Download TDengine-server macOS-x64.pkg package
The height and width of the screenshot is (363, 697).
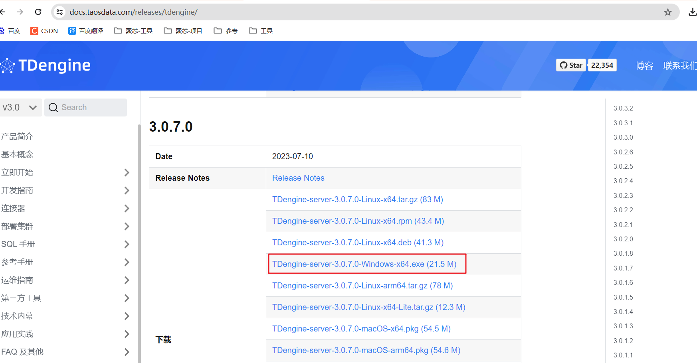[361, 329]
